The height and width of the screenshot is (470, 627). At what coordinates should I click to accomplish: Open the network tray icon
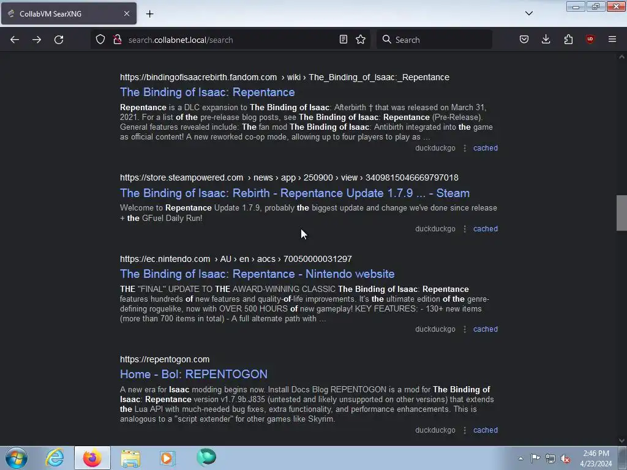click(x=550, y=458)
